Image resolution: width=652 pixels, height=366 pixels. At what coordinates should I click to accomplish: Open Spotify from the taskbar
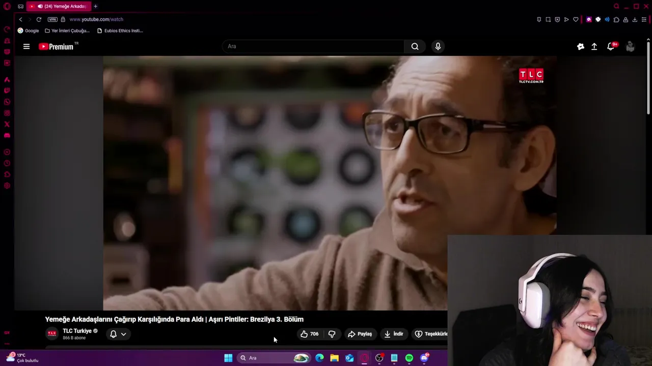(x=409, y=358)
